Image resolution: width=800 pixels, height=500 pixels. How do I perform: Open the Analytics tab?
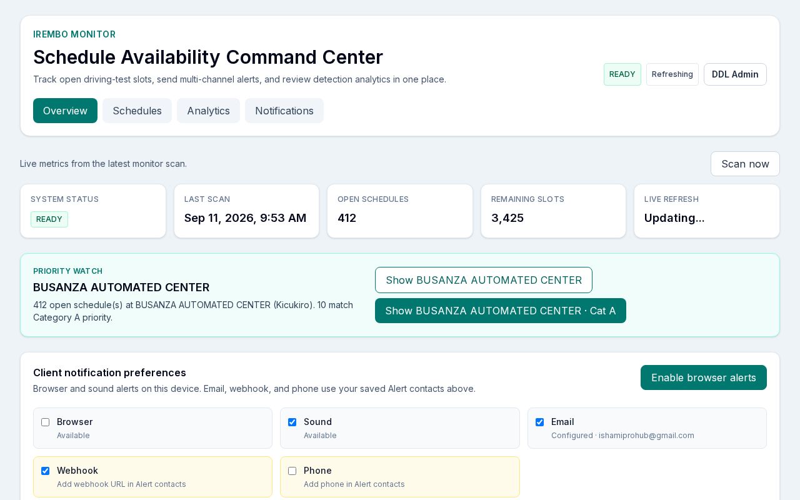208,111
